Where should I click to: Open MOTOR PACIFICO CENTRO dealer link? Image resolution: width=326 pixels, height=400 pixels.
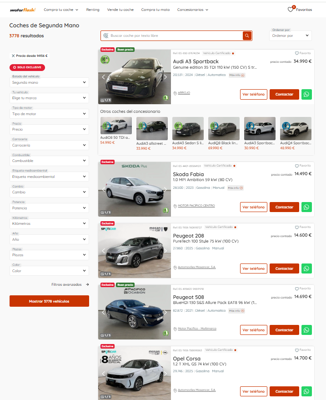[196, 206]
